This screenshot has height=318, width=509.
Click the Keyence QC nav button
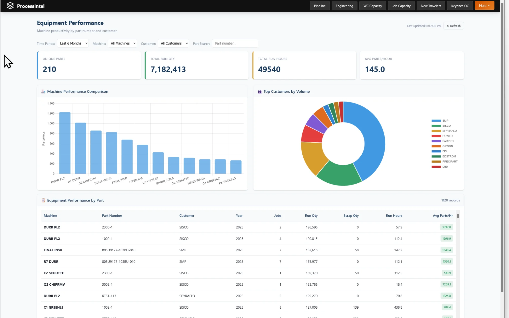(x=460, y=6)
